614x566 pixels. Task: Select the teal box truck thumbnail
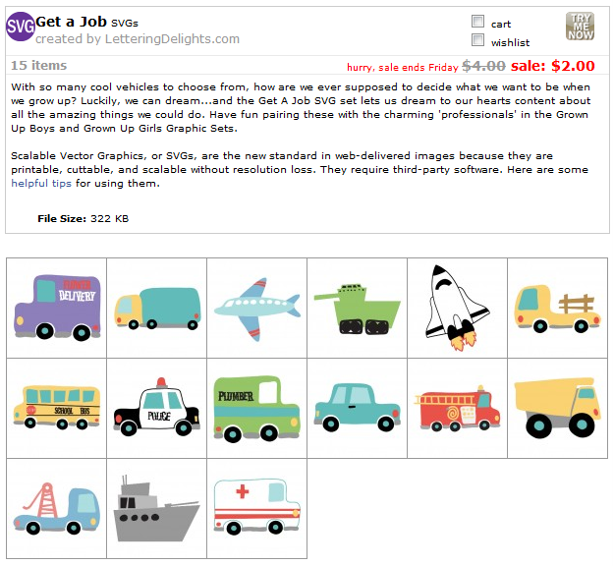pos(157,308)
